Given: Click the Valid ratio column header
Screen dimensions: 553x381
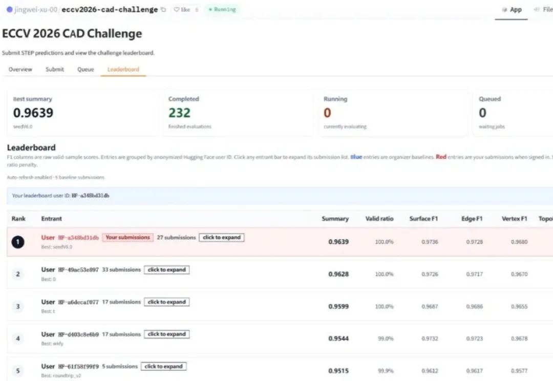Looking at the screenshot, I should pyautogui.click(x=379, y=219).
